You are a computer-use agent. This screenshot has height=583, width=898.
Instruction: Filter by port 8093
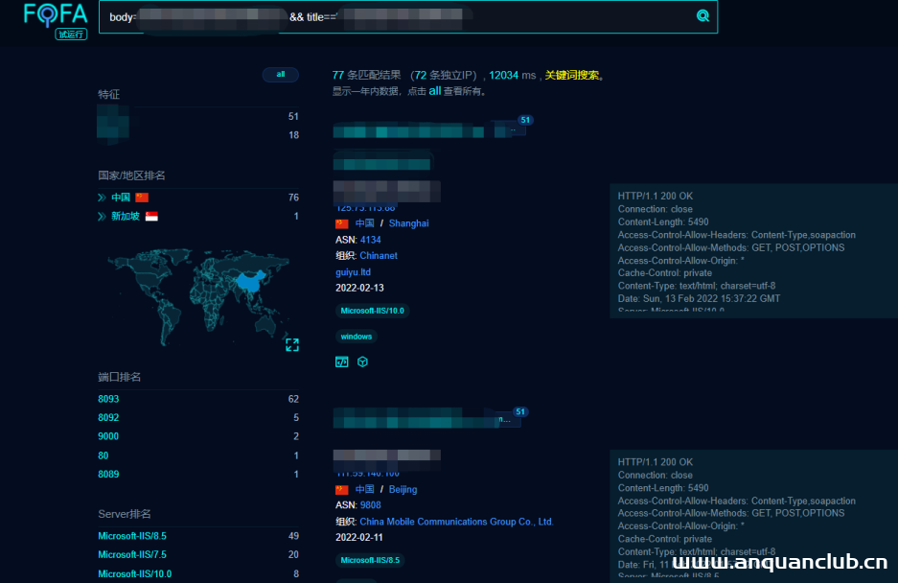pos(108,398)
